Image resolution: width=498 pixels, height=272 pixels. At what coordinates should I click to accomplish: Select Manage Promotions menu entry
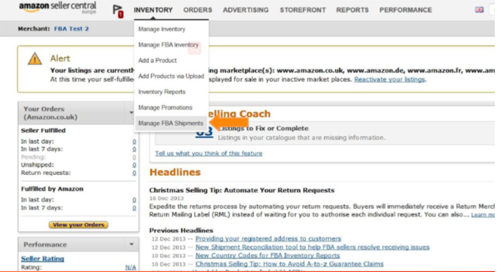click(165, 107)
